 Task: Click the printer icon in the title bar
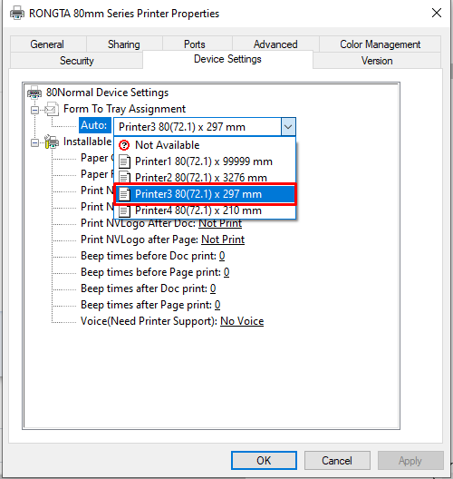coord(17,13)
